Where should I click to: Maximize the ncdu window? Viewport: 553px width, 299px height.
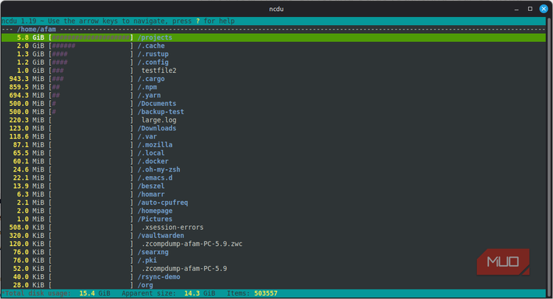point(529,9)
